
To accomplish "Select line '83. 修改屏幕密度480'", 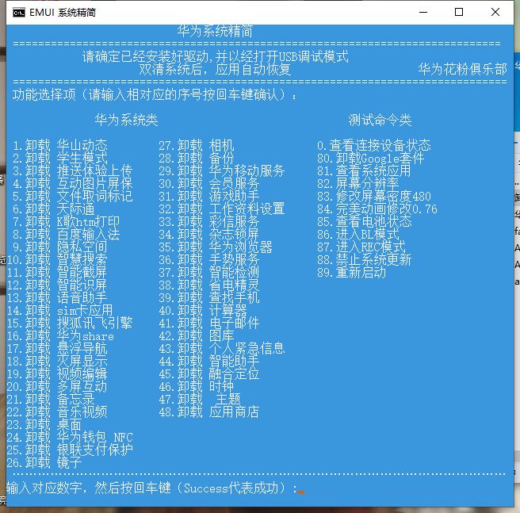I will [374, 197].
